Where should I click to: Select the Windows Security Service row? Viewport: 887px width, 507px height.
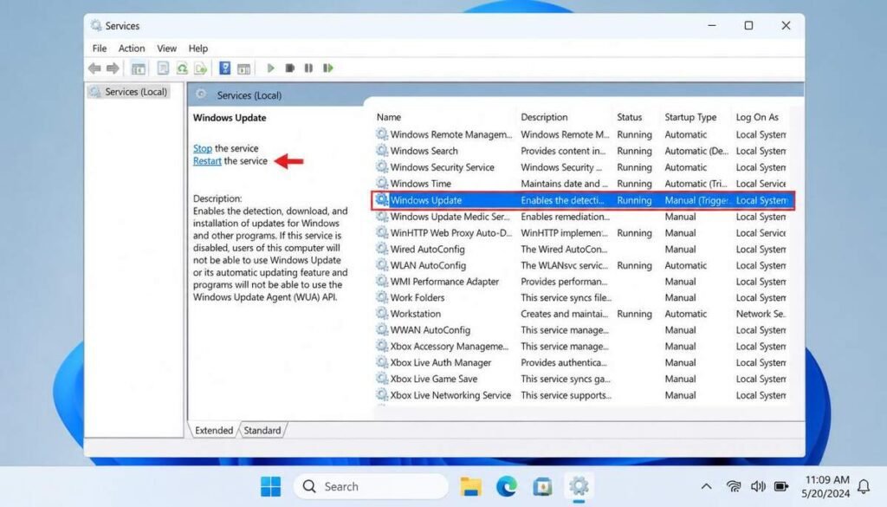[x=581, y=167]
